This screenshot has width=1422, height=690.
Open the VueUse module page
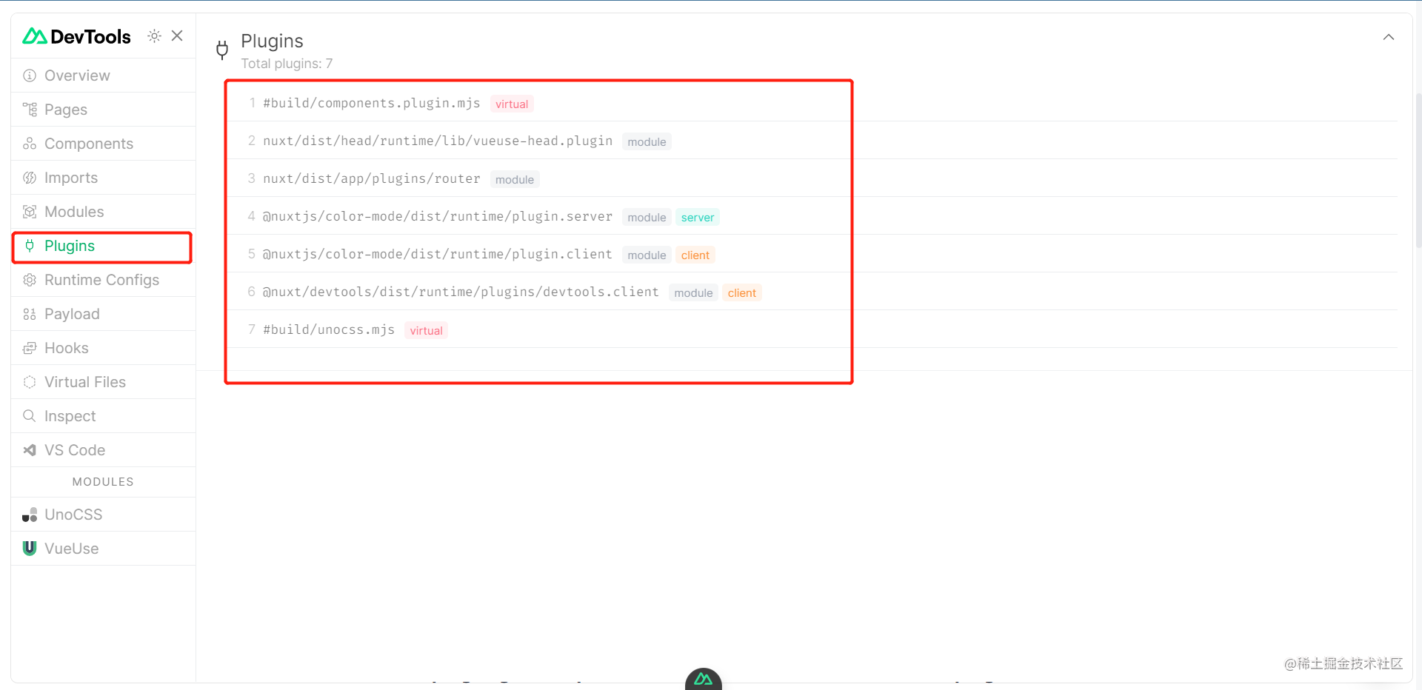pos(71,548)
